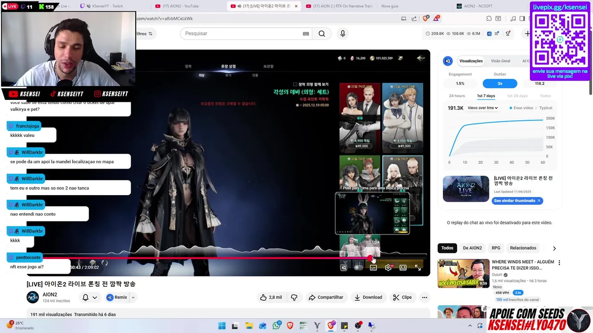The width and height of the screenshot is (593, 333).
Task: Click the Remix button
Action: (117, 297)
